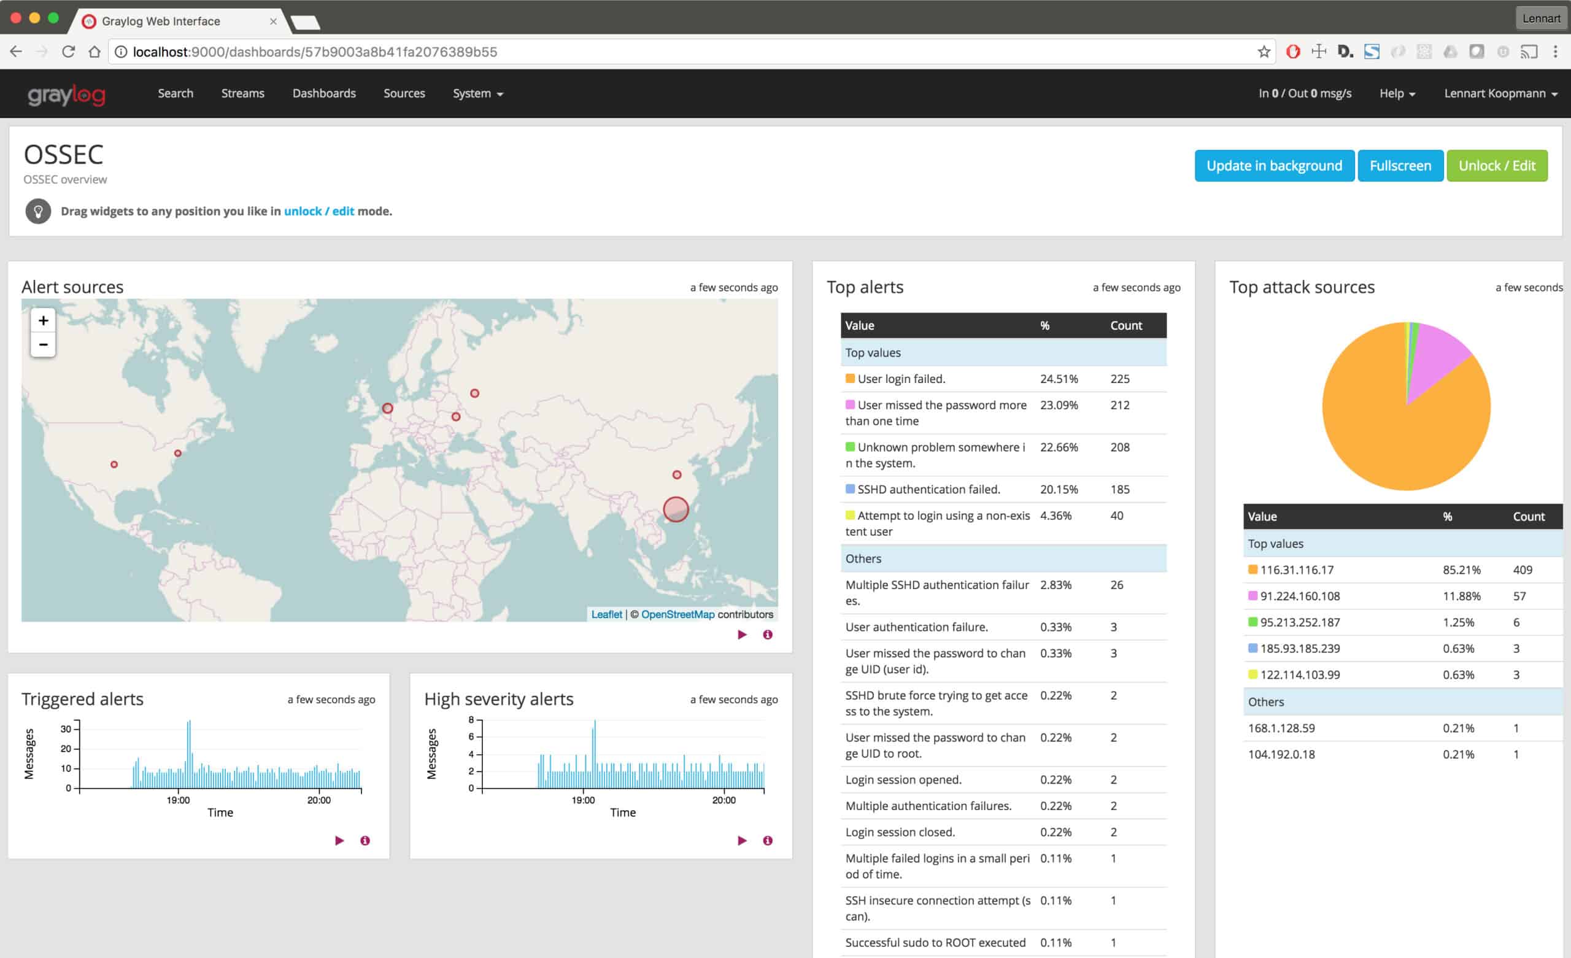Go to Streams
This screenshot has height=958, width=1571.
242,94
